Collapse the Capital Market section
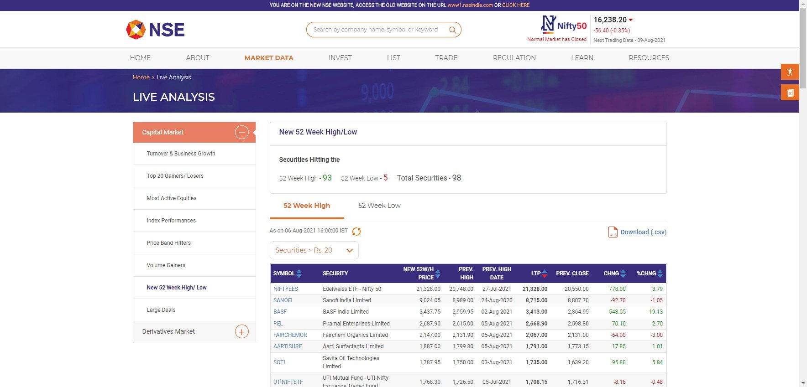This screenshot has height=387, width=807. pos(241,132)
